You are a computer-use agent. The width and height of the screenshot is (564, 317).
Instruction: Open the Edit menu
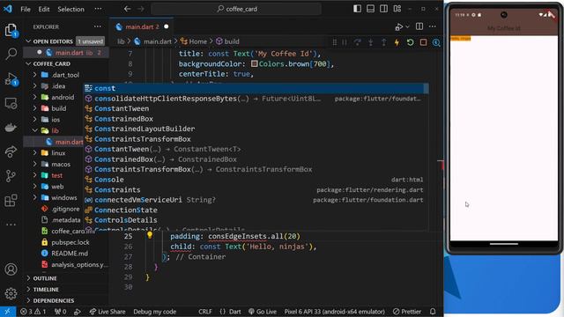(x=44, y=9)
